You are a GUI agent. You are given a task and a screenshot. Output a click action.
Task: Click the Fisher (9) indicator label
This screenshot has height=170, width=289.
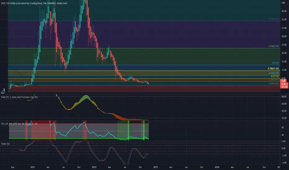click(x=5, y=144)
